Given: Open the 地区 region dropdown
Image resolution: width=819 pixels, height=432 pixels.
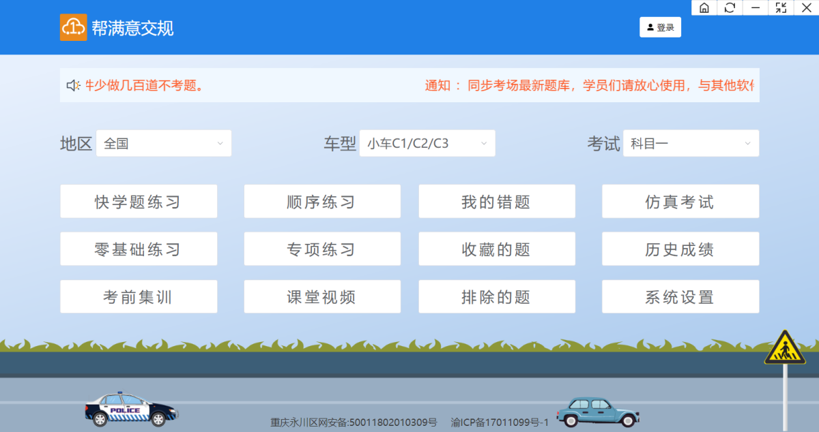Looking at the screenshot, I should (164, 143).
